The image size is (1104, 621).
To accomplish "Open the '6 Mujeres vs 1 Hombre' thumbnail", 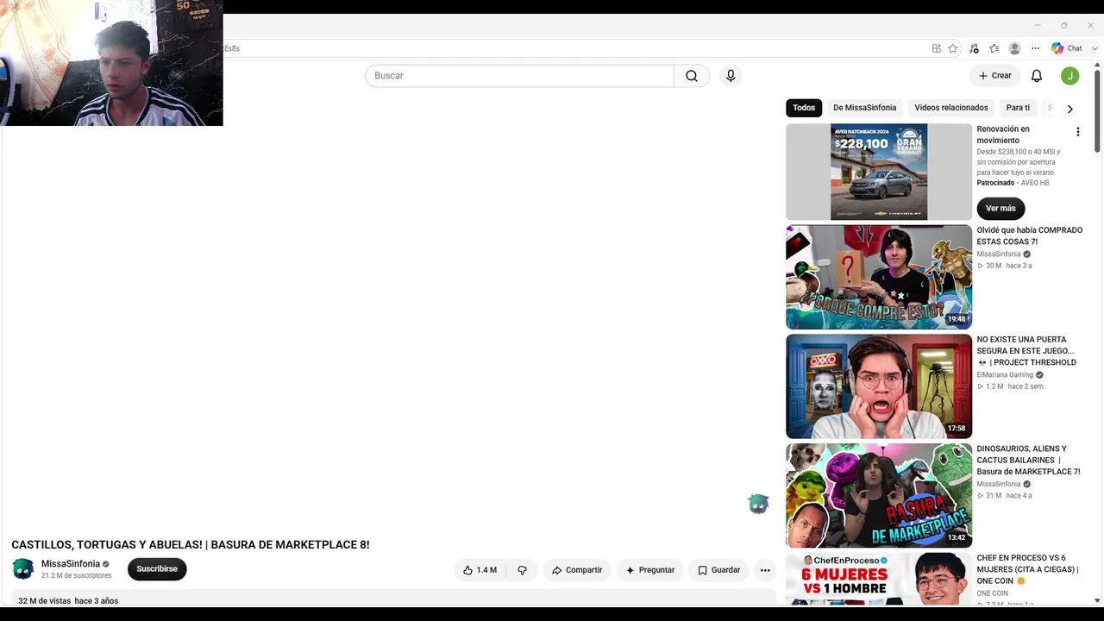I will pos(879,579).
